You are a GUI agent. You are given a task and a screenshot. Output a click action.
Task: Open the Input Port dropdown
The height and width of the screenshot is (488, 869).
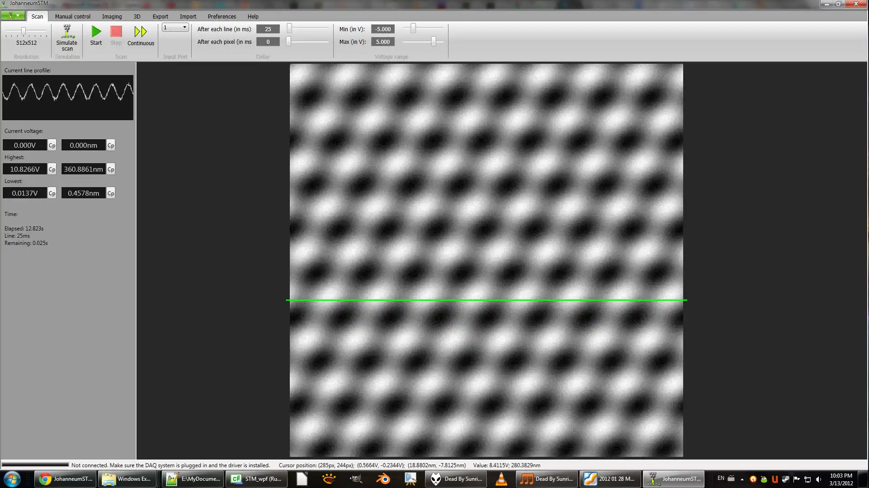tap(175, 28)
